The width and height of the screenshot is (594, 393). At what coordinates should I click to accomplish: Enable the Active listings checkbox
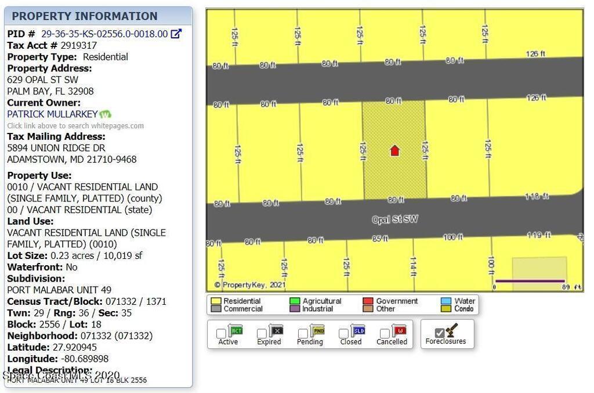point(221,333)
